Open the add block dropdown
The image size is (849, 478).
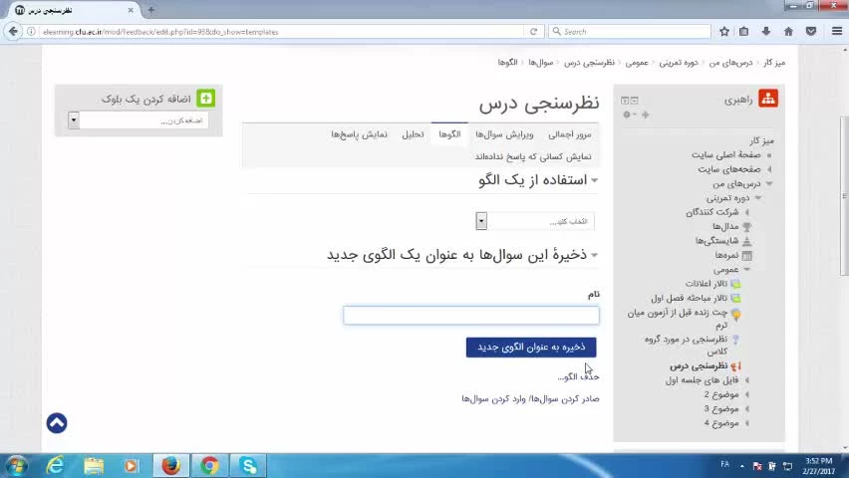pos(73,120)
